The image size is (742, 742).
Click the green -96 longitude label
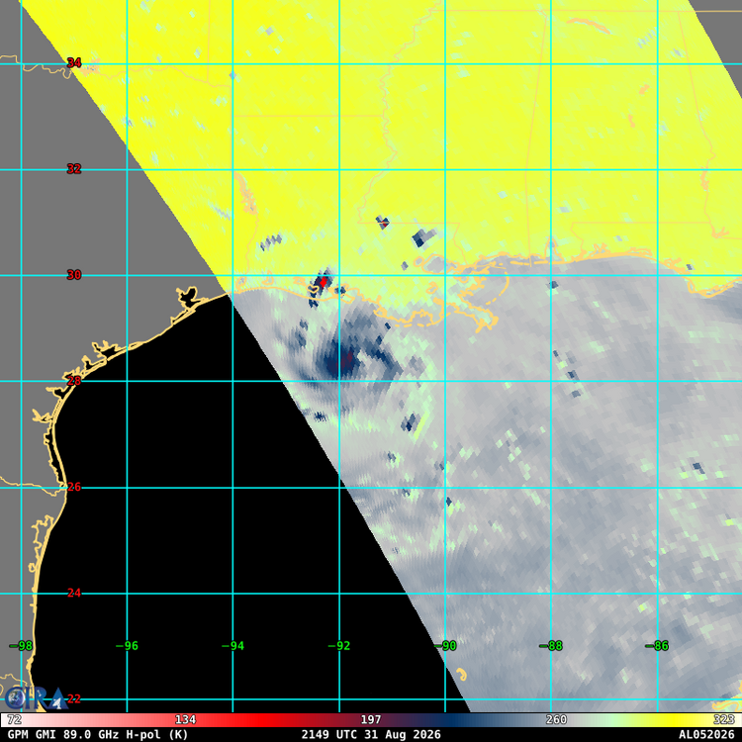tap(127, 646)
